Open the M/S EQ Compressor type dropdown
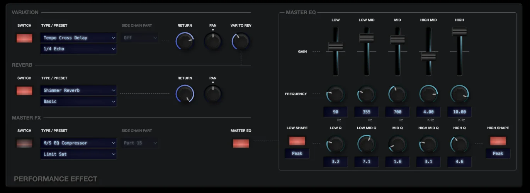This screenshot has height=193, width=530. (x=78, y=143)
